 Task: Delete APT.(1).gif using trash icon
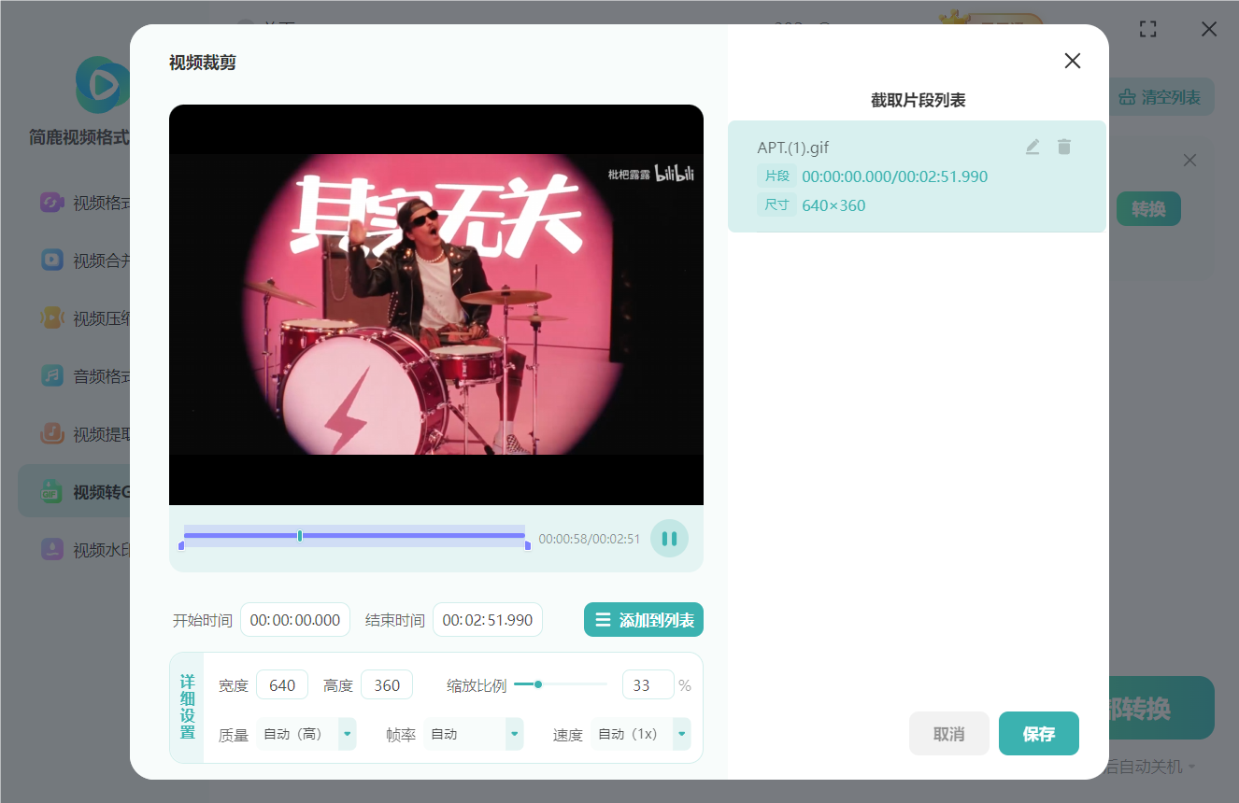tap(1064, 147)
